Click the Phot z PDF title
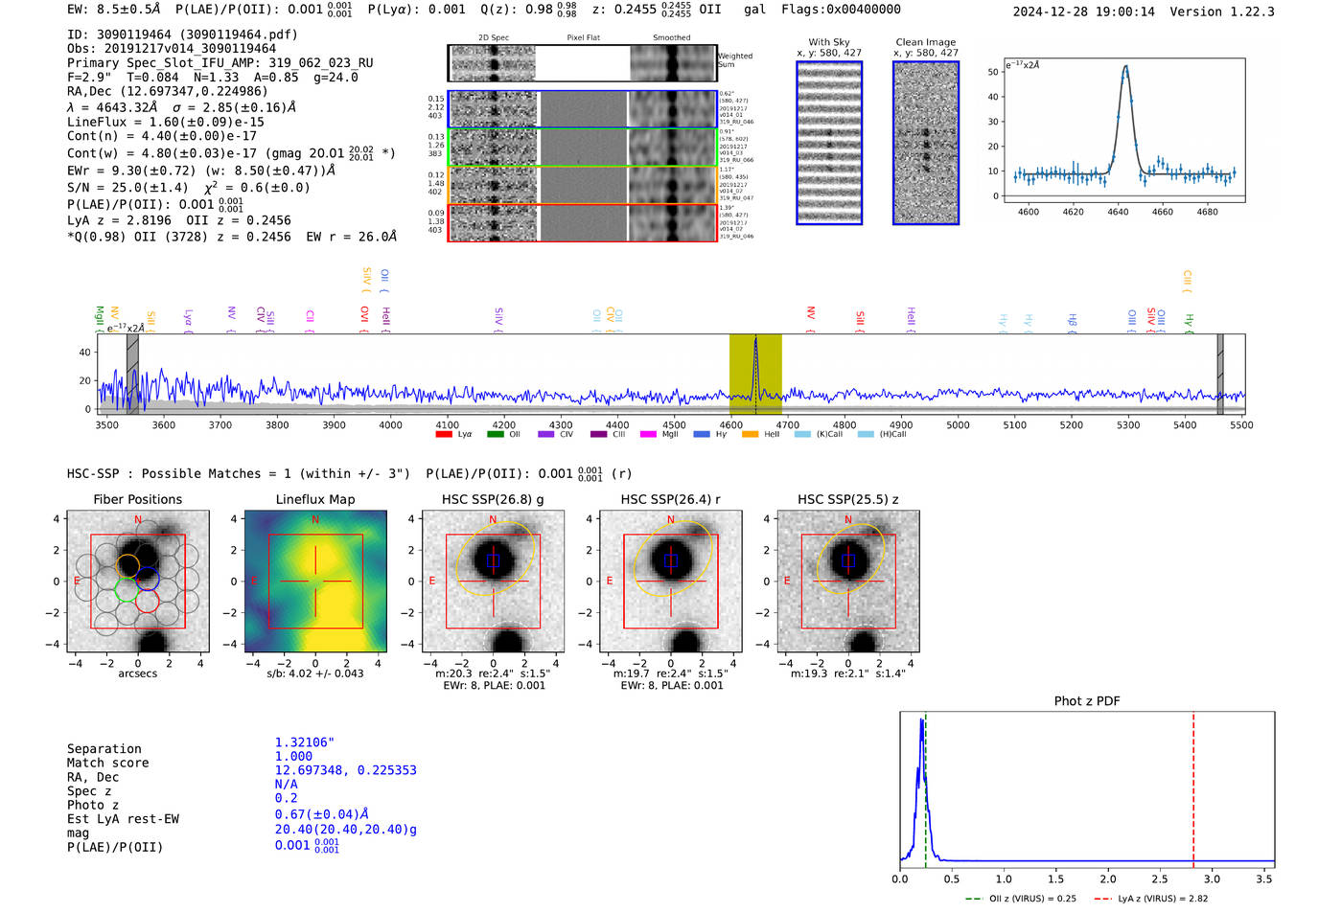 point(1087,701)
